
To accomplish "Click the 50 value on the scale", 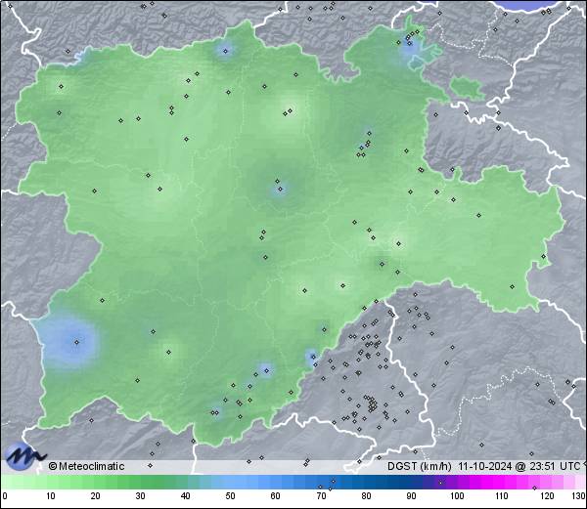I will coord(230,496).
